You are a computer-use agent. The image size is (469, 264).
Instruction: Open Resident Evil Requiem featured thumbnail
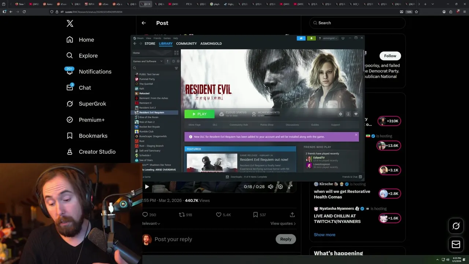tap(212, 162)
